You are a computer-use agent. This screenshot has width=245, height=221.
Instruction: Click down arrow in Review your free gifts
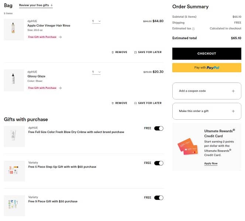pos(52,6)
